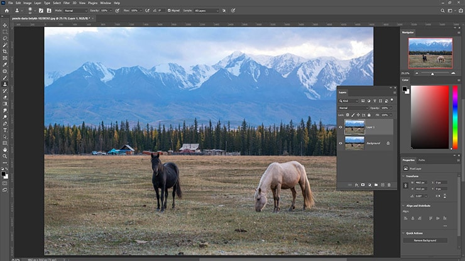Open the Select menu
Viewport: 465px width, 261px height.
pos(57,3)
